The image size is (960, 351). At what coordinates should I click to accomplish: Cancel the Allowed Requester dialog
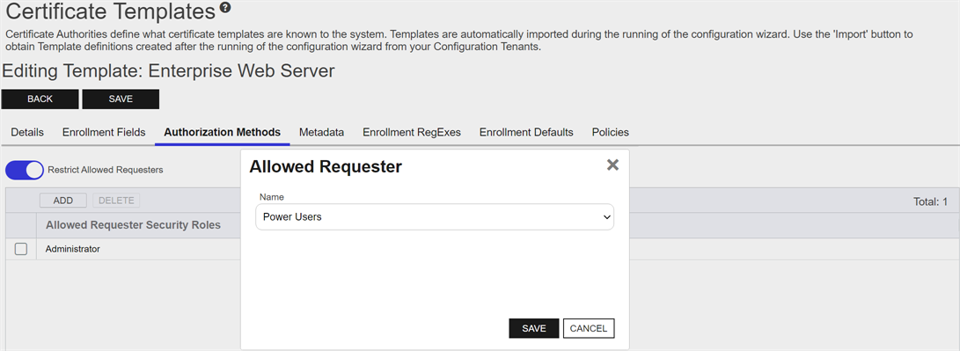click(x=589, y=328)
